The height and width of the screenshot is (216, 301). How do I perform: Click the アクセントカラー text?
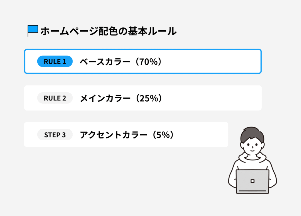coord(113,135)
